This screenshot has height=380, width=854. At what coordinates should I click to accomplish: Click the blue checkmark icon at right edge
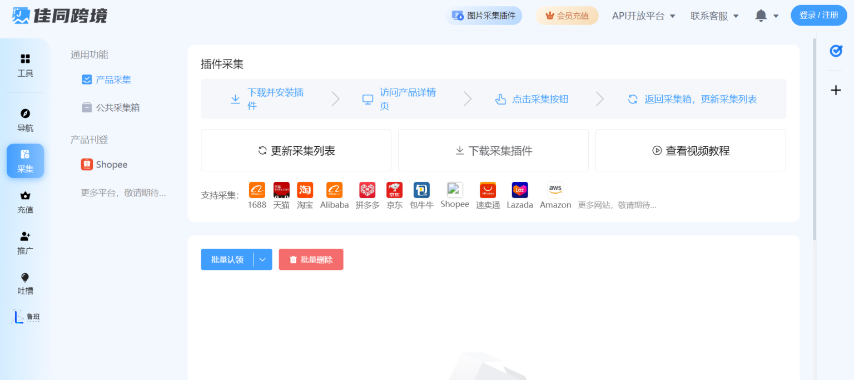[836, 51]
